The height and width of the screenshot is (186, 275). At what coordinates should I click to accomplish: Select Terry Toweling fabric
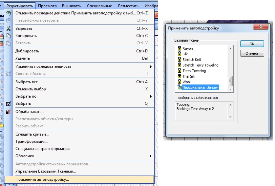click(194, 71)
